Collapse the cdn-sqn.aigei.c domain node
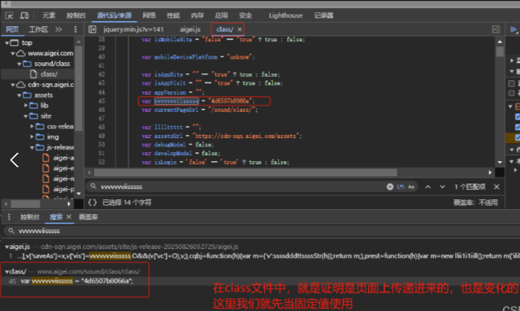This screenshot has width=520, height=311. tap(13, 85)
